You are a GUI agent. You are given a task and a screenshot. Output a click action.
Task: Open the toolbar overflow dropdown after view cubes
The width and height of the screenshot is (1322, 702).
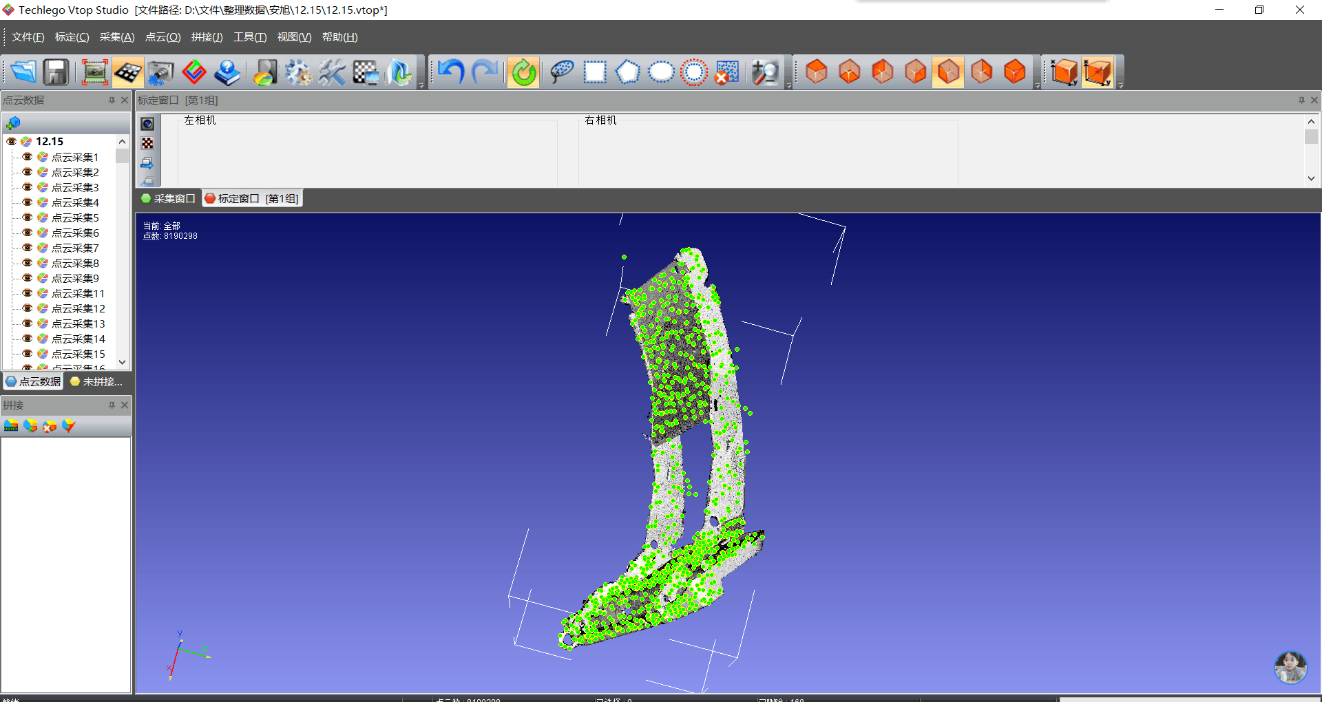[x=1037, y=85]
